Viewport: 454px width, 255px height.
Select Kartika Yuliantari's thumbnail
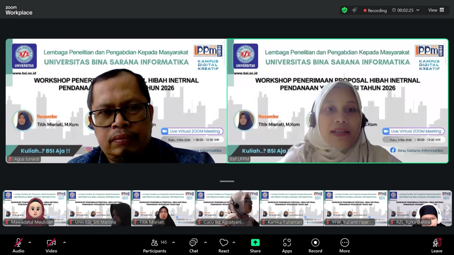click(x=292, y=208)
